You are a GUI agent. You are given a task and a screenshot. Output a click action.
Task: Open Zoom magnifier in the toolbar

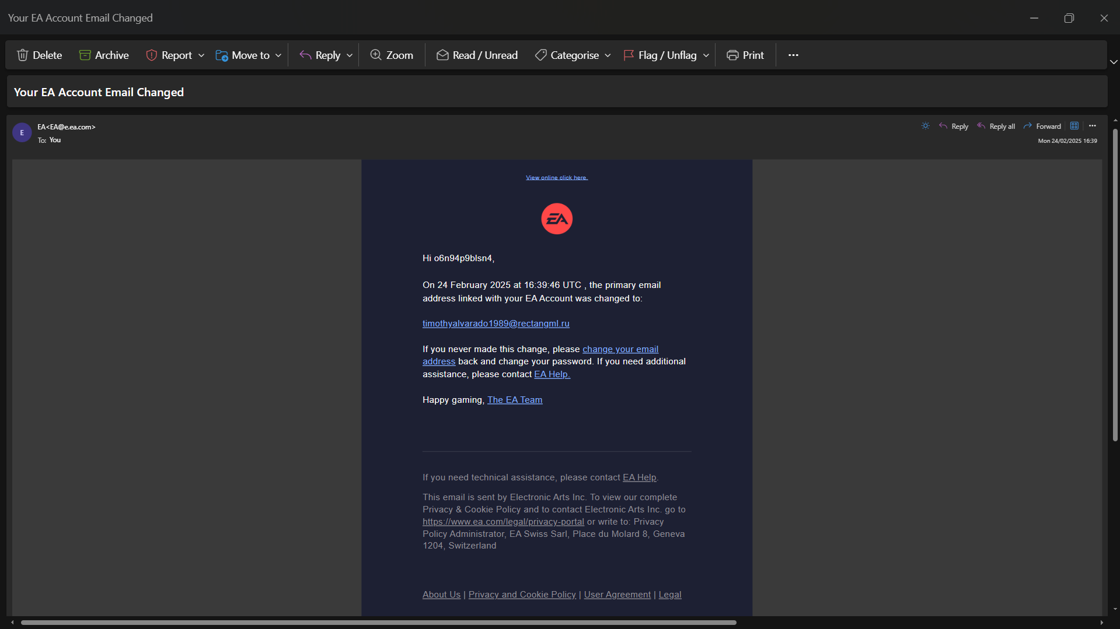click(x=376, y=55)
